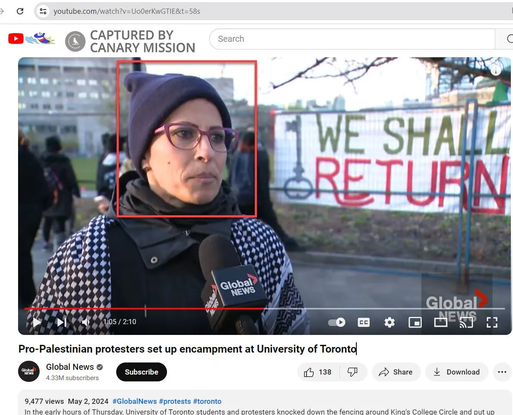Screen dimensions: 513x415
Task: Enter theater mode
Action: (x=441, y=322)
